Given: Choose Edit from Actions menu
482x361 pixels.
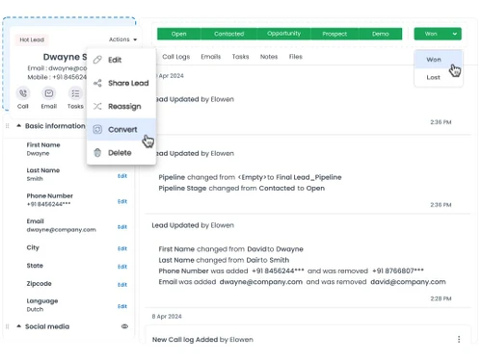Looking at the screenshot, I should [x=121, y=60].
